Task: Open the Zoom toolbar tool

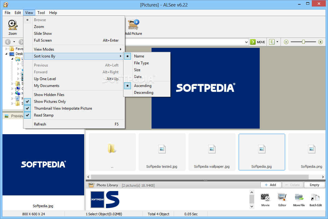Action: tap(12, 27)
